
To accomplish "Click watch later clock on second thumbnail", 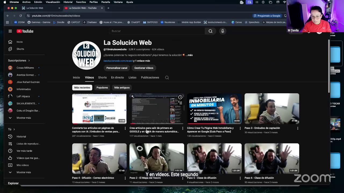I will pos(180,97).
